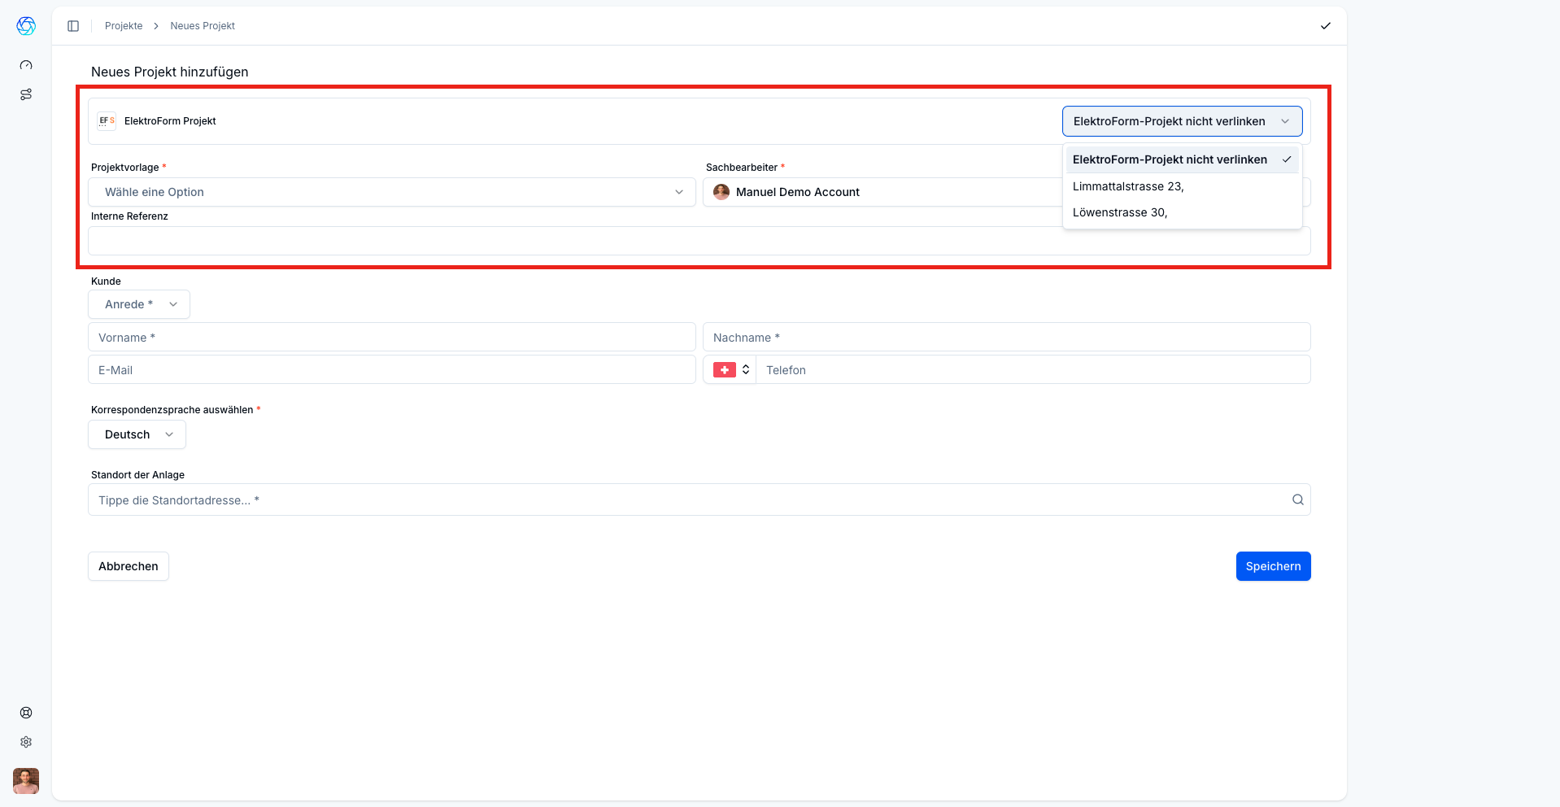The height and width of the screenshot is (807, 1560).
Task: Open the Projektvorlage dropdown
Action: 391,192
